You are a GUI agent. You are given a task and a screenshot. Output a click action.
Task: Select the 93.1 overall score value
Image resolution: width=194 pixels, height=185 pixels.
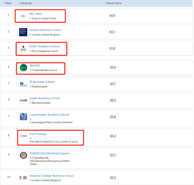[x=112, y=32]
